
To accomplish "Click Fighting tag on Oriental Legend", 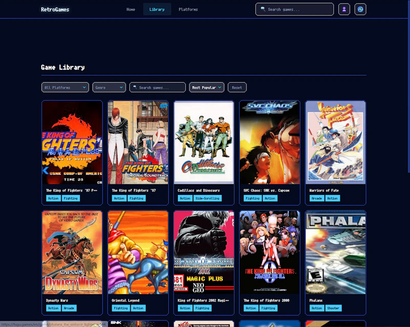I will point(121,308).
